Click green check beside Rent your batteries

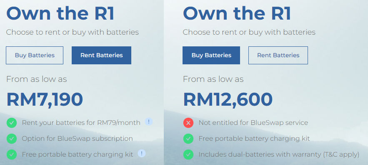click(x=12, y=123)
